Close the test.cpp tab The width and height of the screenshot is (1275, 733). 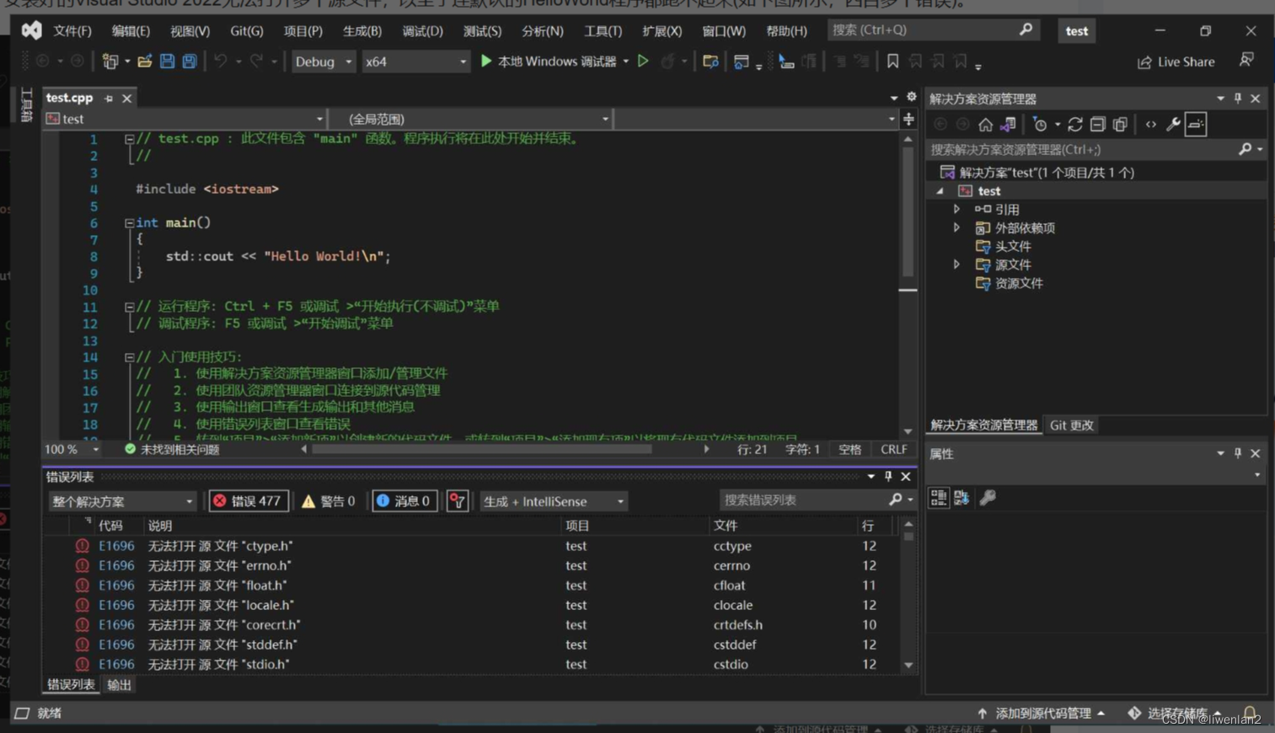point(126,99)
